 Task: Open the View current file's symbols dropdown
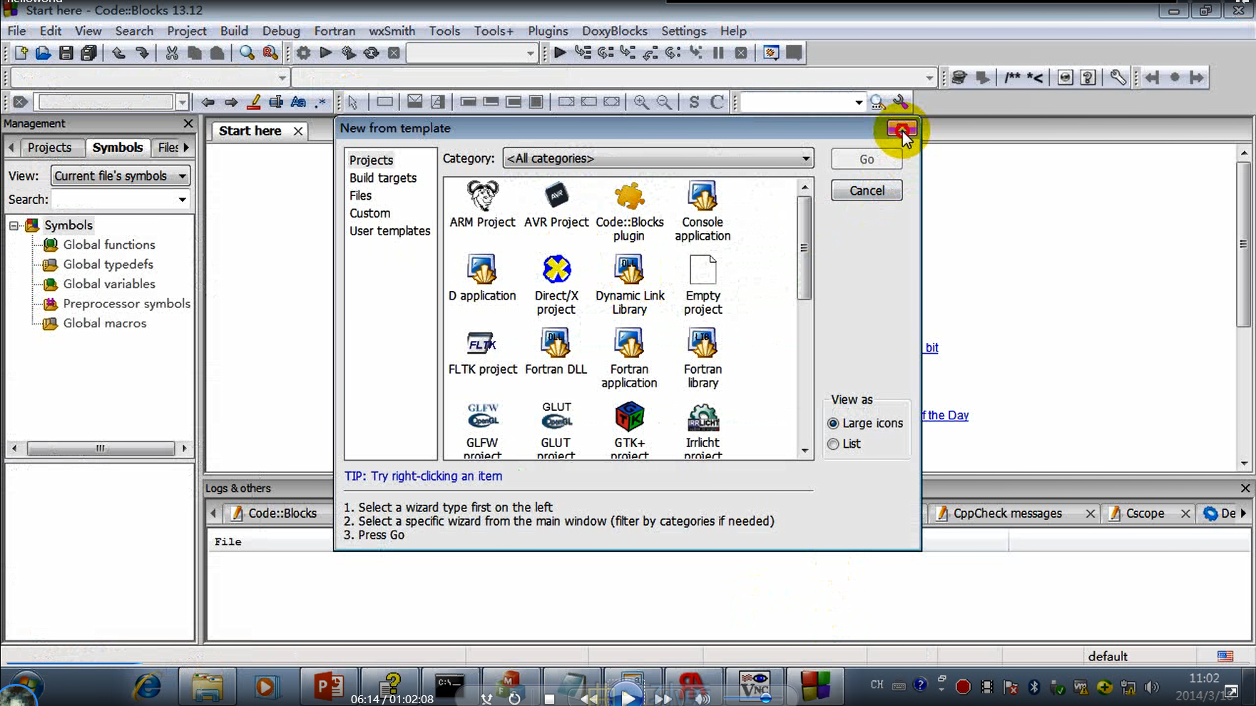[120, 175]
